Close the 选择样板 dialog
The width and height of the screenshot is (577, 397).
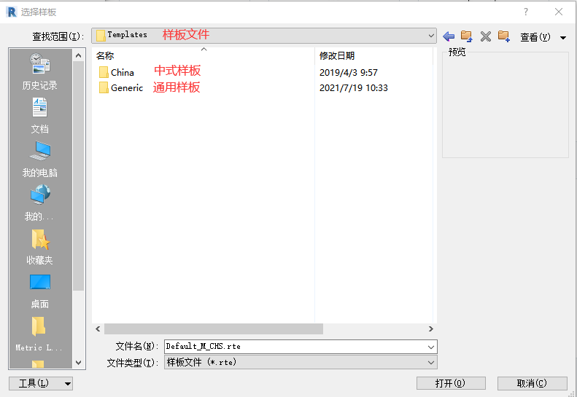pyautogui.click(x=559, y=12)
